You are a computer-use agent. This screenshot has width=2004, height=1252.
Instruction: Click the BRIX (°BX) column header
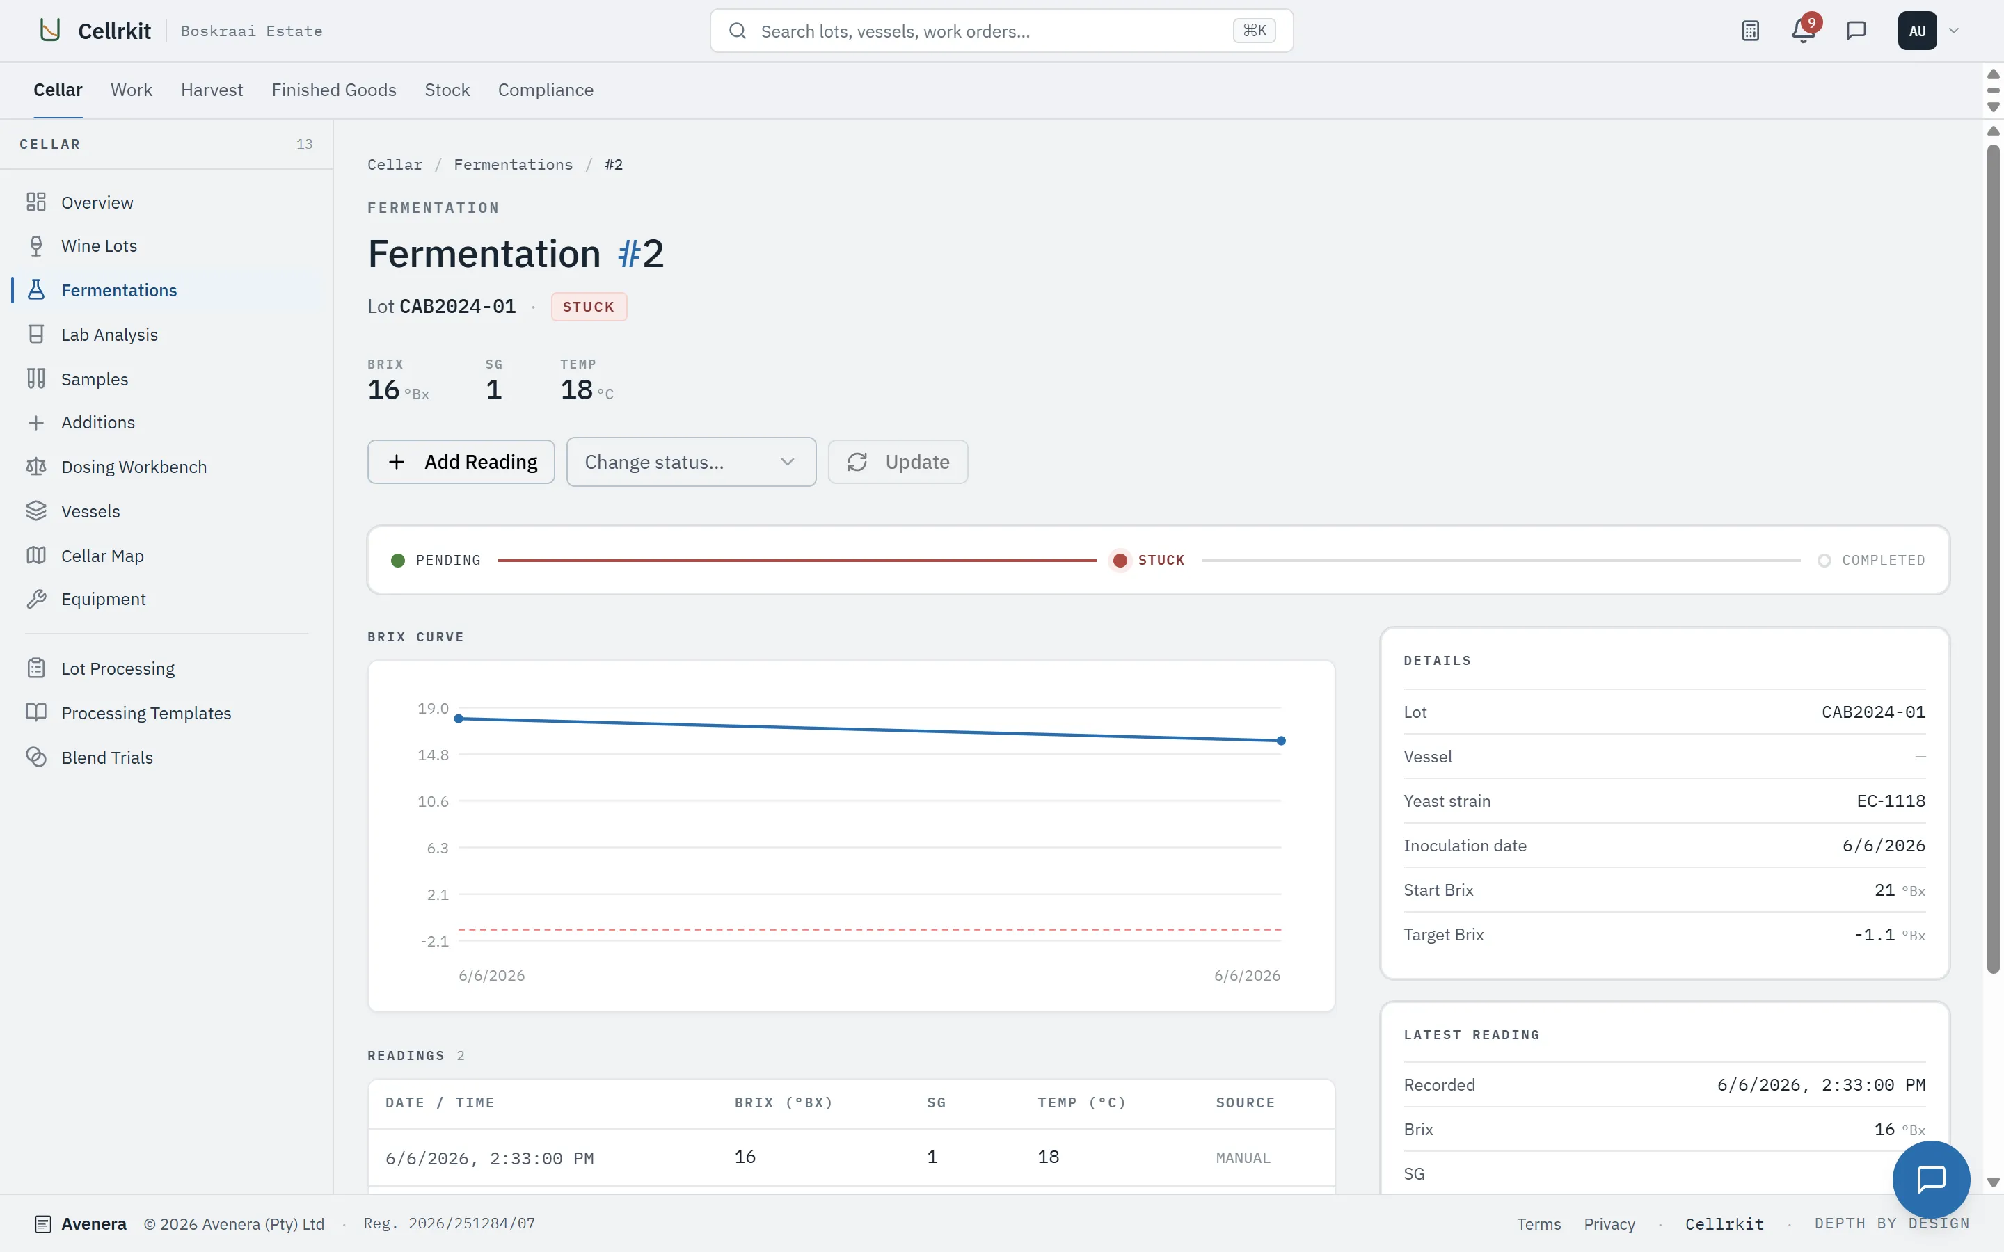click(784, 1103)
